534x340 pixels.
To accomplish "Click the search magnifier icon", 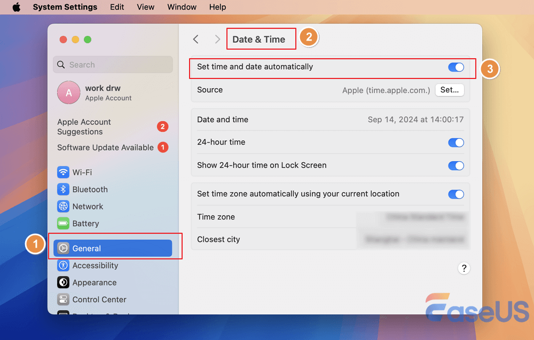I will 61,65.
